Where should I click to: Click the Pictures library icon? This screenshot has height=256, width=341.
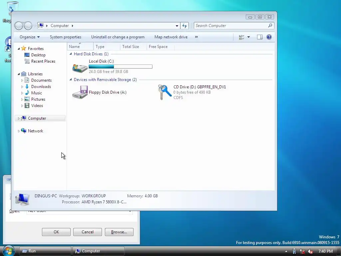pos(27,99)
